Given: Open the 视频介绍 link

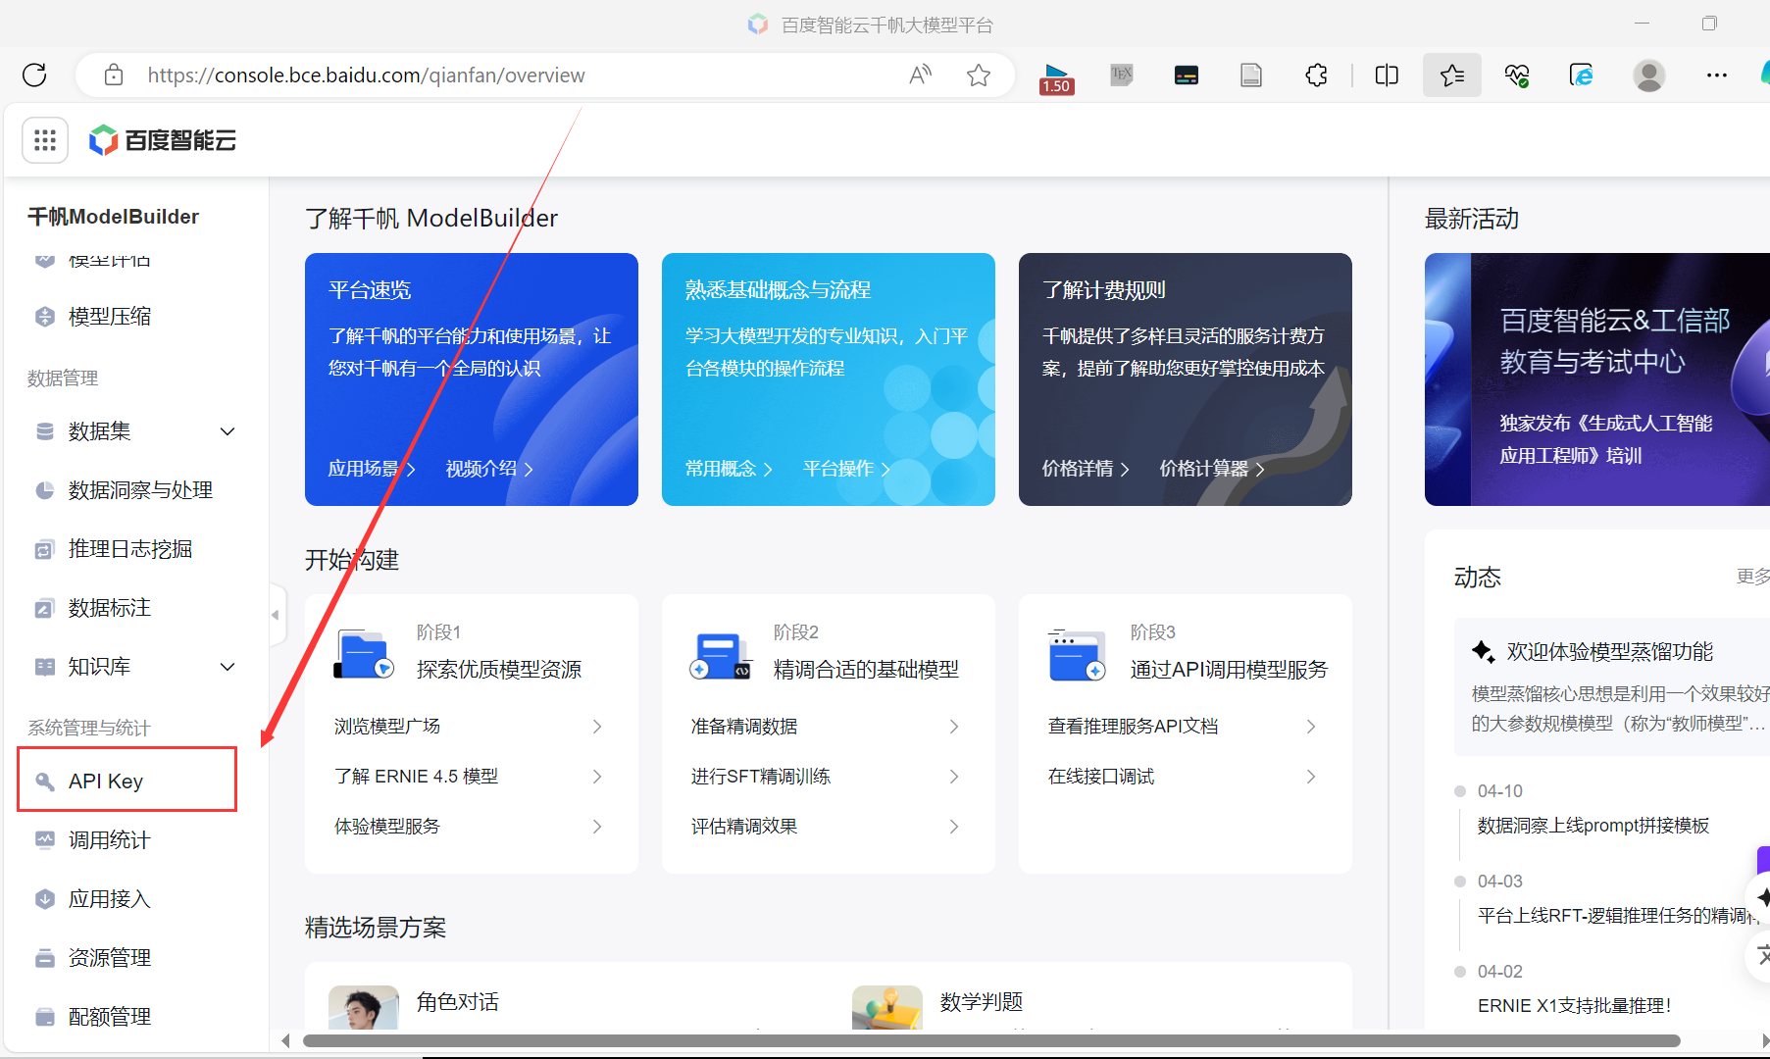Looking at the screenshot, I should [x=489, y=469].
